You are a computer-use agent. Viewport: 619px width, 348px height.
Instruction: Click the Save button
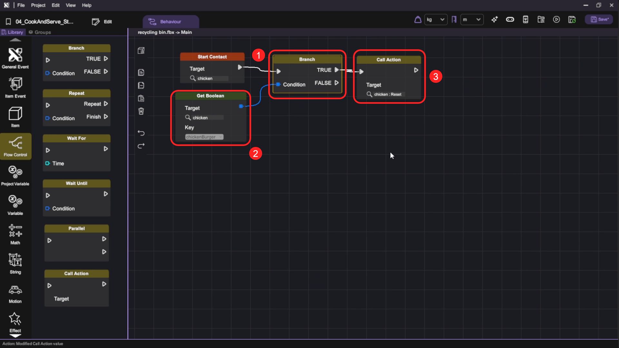point(599,20)
